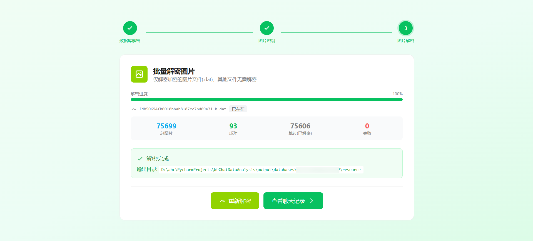This screenshot has height=241, width=533.
Task: Select the 图片解密 step label
Action: pyautogui.click(x=405, y=41)
